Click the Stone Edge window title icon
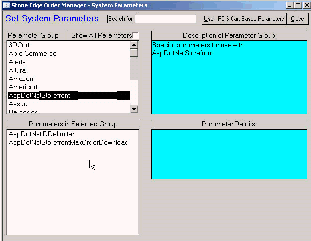 pos(6,5)
